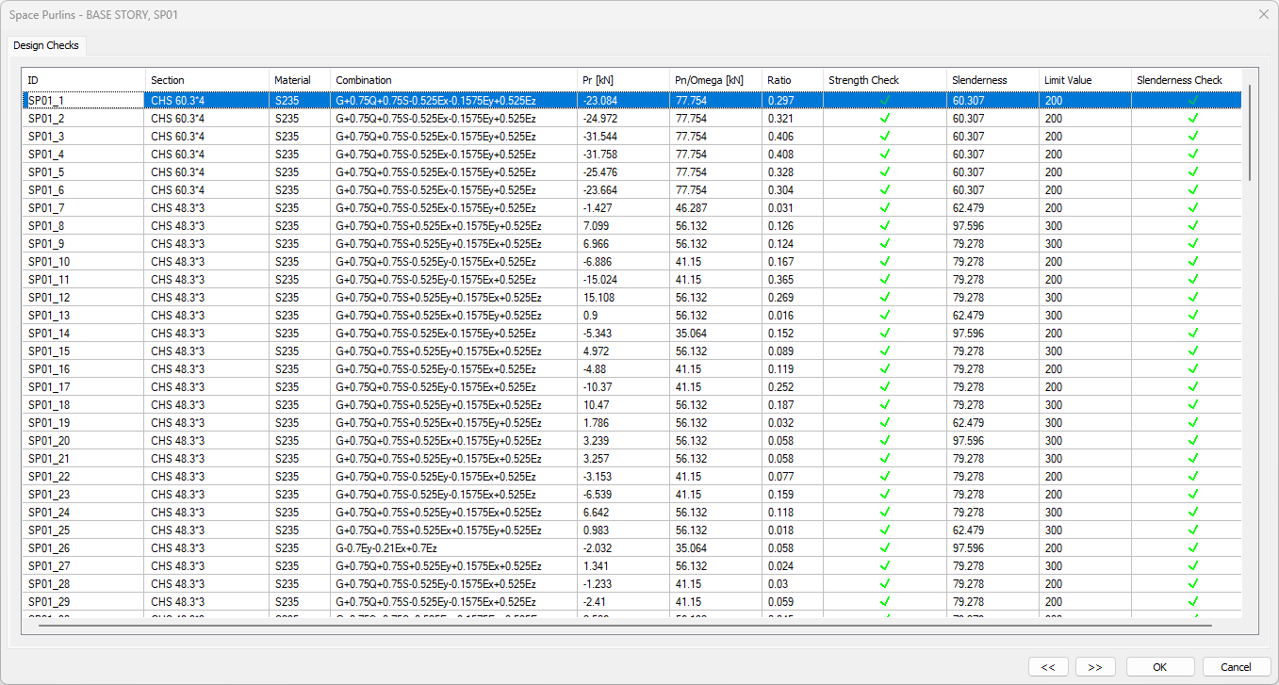Confirm the dialog with OK
Image resolution: width=1279 pixels, height=685 pixels.
coord(1159,667)
